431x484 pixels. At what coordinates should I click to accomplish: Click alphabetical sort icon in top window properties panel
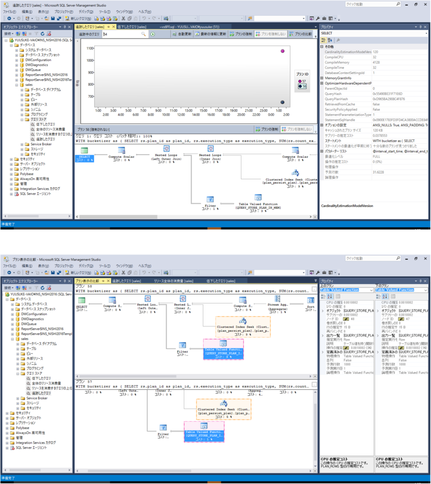(x=330, y=40)
